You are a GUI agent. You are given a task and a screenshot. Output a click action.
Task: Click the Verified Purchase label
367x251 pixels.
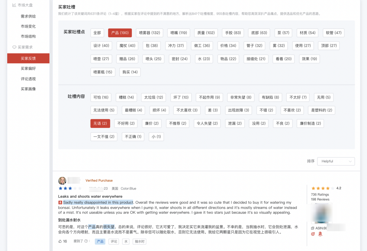[x=99, y=180]
